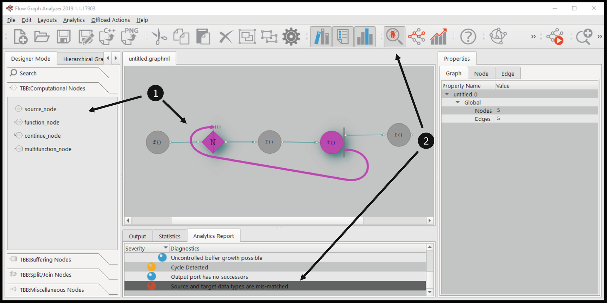607x303 pixels.
Task: Click the red graph nodes analysis icon
Action: click(x=417, y=37)
